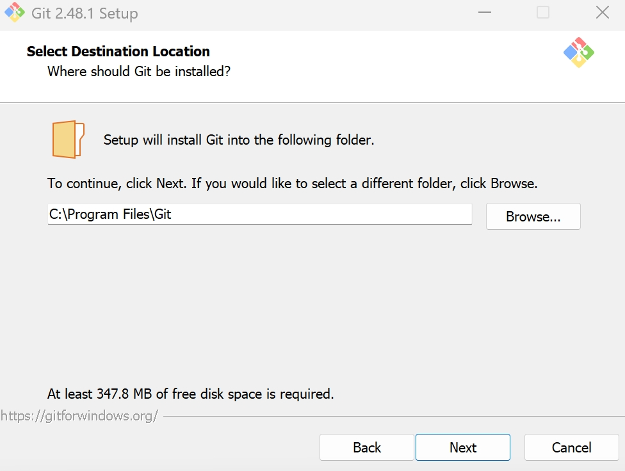Screen dimensions: 625x471
Task: Click the Git icon in the title bar
Action: [14, 13]
